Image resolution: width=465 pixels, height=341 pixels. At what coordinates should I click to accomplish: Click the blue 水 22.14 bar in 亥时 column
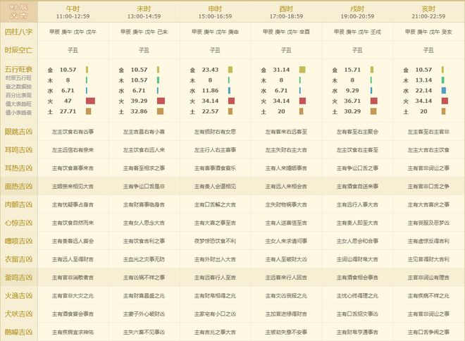coord(444,91)
